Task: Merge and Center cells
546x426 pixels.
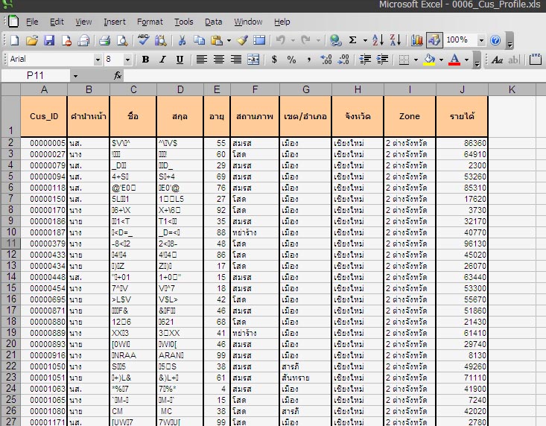Action: click(x=253, y=60)
